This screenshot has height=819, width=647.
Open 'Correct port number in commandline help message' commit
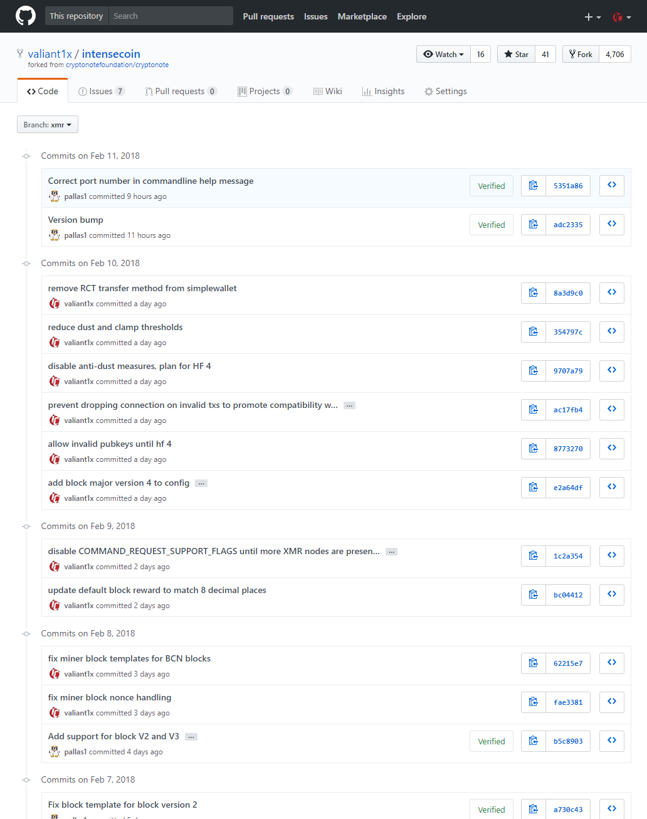[x=150, y=181]
